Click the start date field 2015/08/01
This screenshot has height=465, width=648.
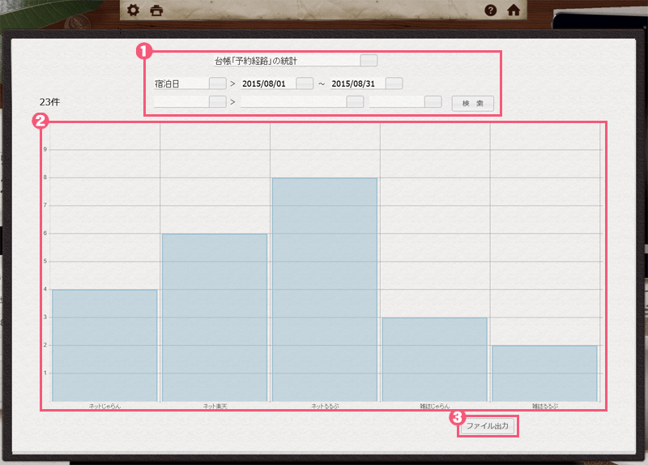pos(267,83)
